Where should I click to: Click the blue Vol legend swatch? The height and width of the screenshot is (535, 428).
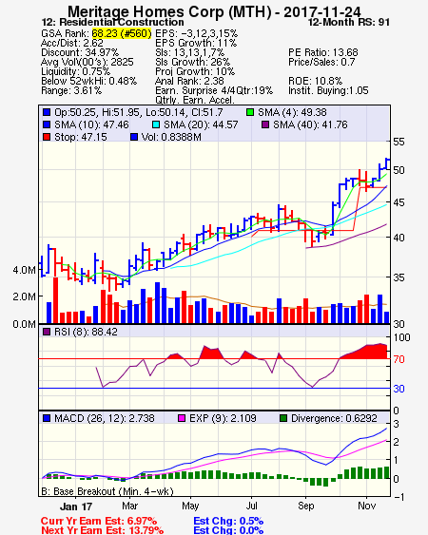[x=134, y=137]
